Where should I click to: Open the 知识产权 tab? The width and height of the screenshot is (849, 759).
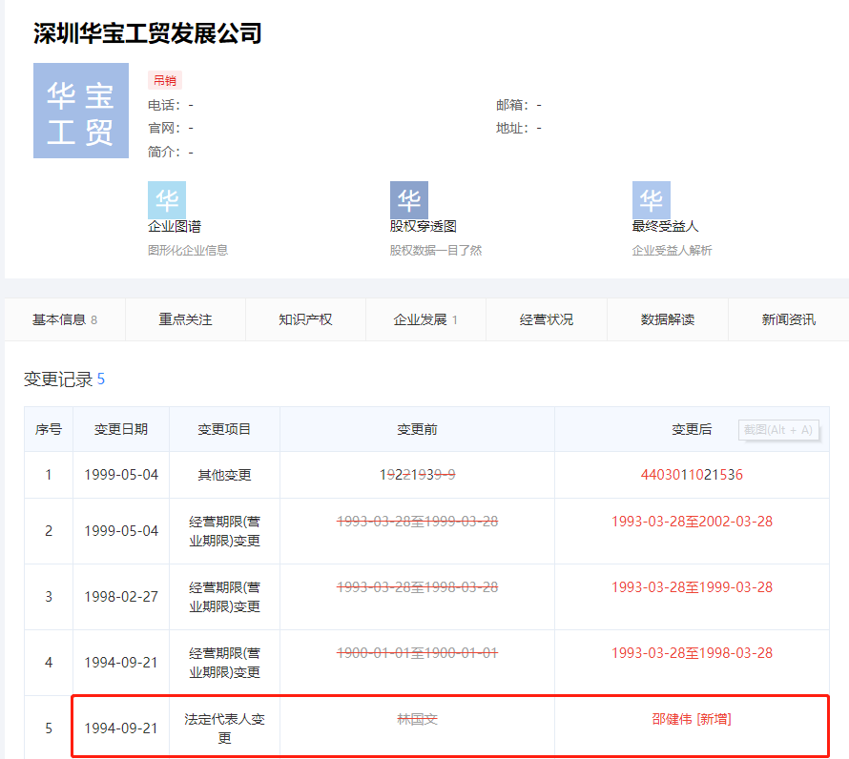click(x=305, y=319)
